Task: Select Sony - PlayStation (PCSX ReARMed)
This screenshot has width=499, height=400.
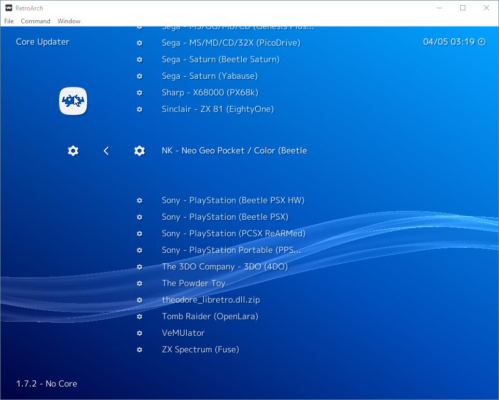Action: coord(233,233)
